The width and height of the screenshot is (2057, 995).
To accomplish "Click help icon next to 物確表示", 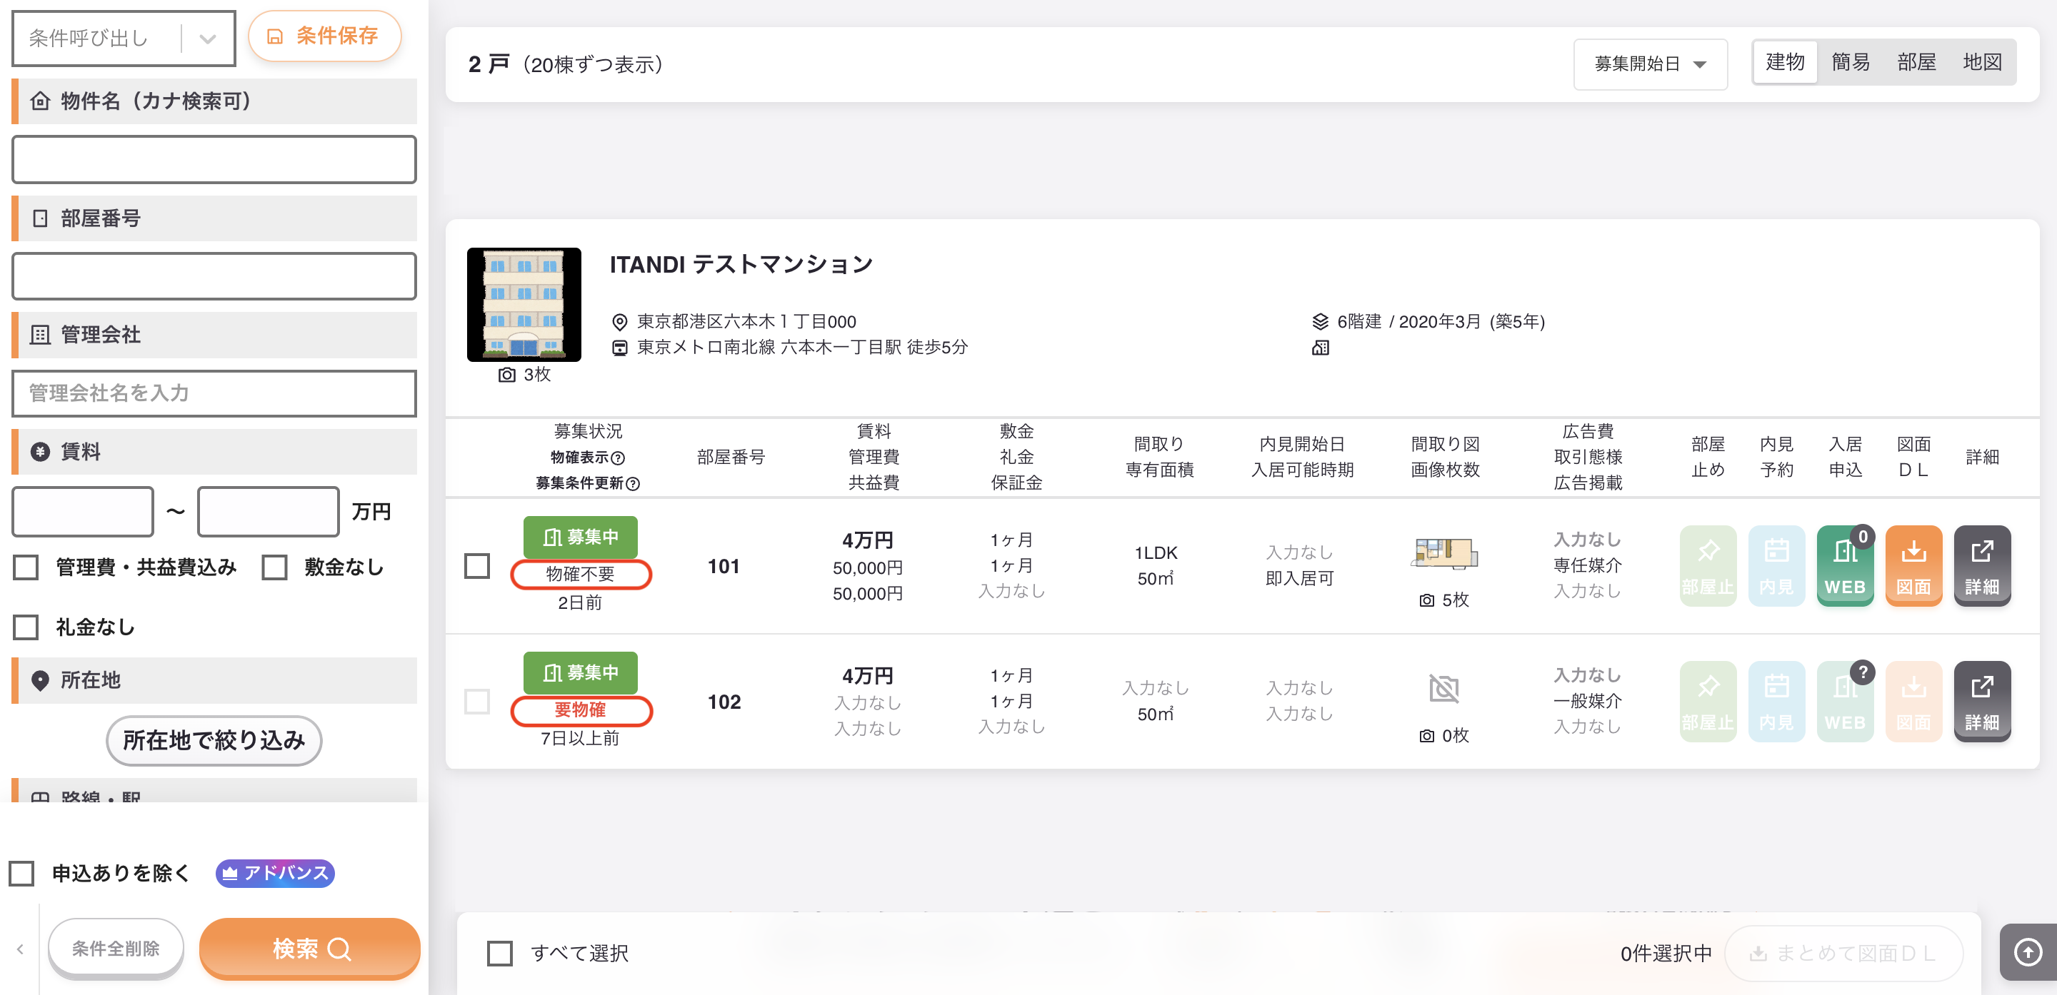I will click(617, 458).
